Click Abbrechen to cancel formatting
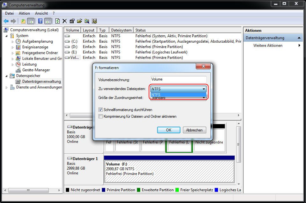Viewport: 306px width, 203px height. coord(194,130)
